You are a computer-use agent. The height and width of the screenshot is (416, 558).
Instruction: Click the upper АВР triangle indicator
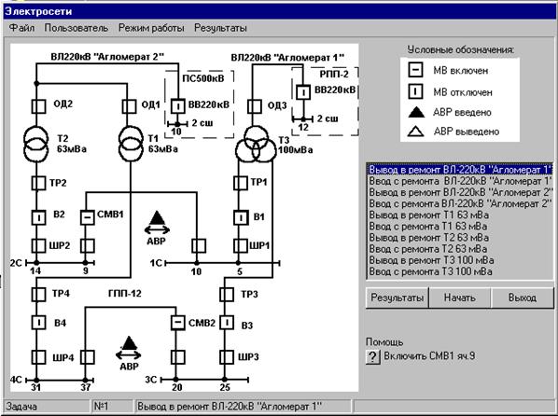(157, 217)
